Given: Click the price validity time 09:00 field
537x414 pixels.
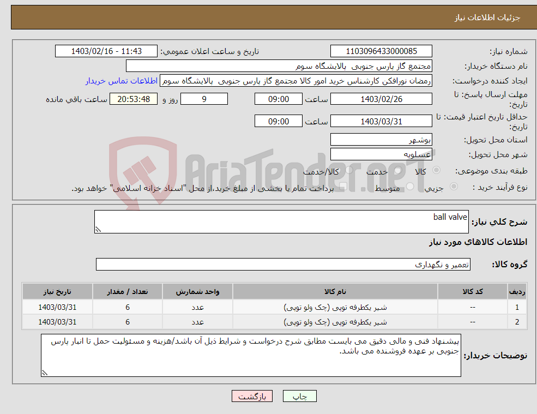Looking at the screenshot, I should pos(279,121).
